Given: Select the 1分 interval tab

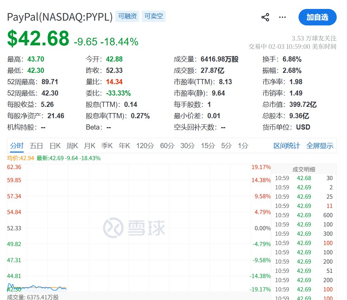Looking at the screenshot, I should [x=243, y=146].
